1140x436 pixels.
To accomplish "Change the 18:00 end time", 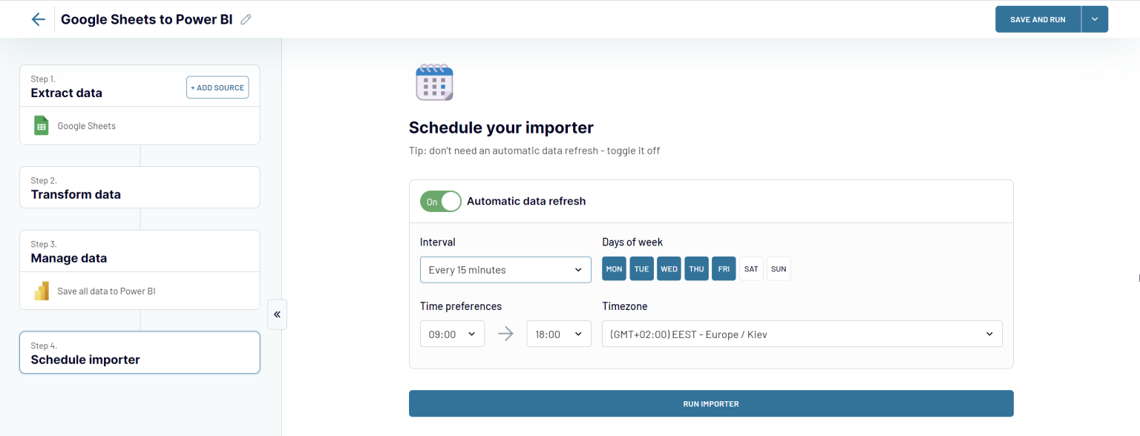I will coord(558,334).
